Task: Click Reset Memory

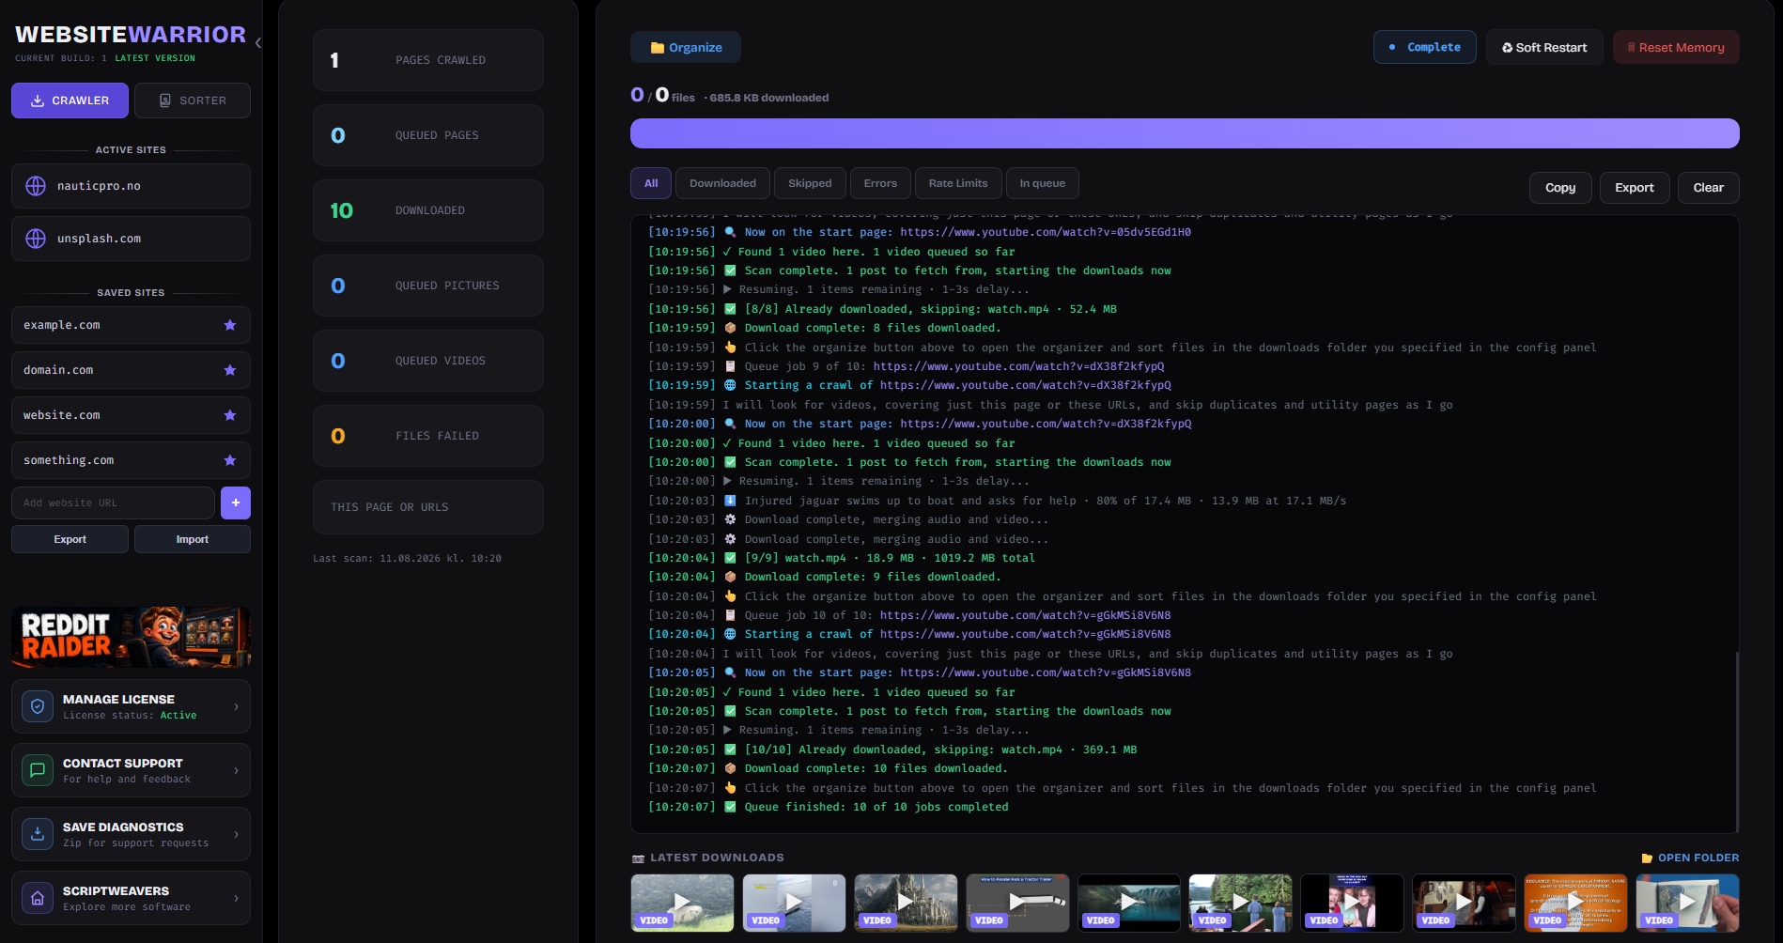Action: [1676, 47]
